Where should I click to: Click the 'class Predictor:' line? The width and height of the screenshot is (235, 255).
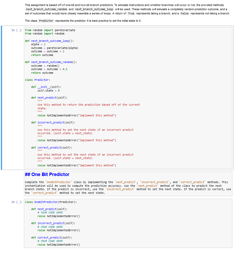(x=37, y=80)
